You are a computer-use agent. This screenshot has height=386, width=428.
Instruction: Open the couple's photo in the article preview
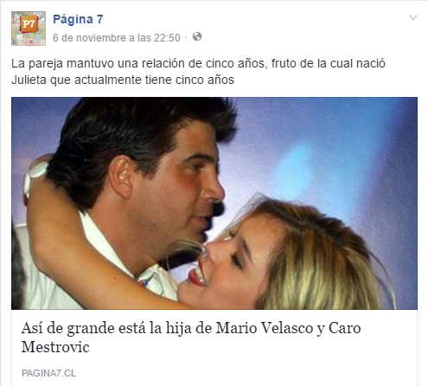214,203
